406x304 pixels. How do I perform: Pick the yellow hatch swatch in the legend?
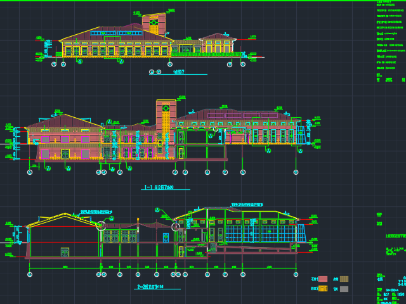click(323, 289)
